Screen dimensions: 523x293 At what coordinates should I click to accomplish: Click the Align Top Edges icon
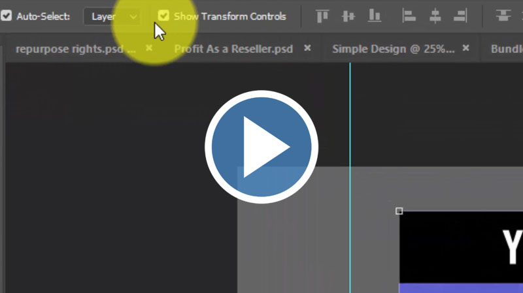322,16
